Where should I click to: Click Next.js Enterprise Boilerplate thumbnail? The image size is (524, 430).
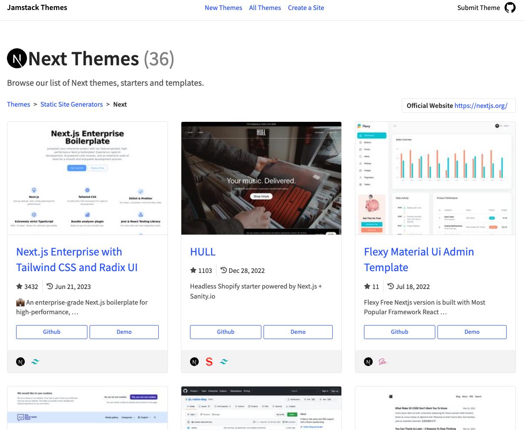pos(87,178)
